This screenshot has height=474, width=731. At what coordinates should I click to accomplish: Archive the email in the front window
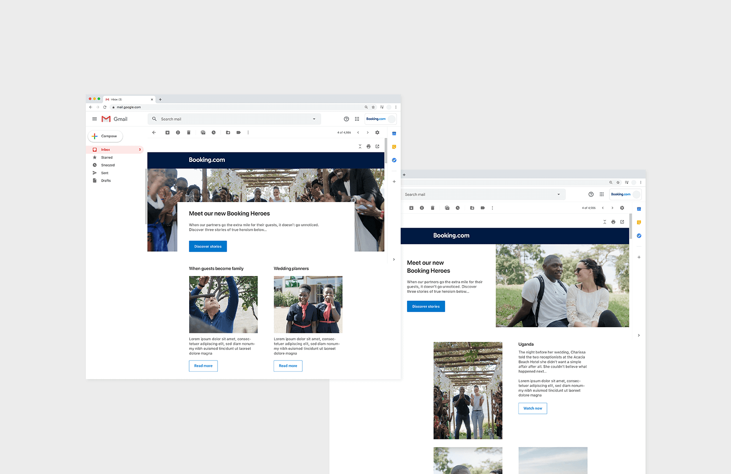pyautogui.click(x=167, y=133)
